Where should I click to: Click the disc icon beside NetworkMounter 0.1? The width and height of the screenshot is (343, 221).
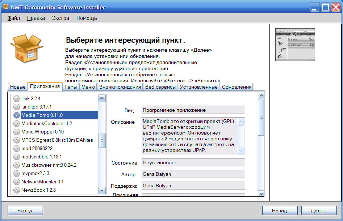coord(16,182)
